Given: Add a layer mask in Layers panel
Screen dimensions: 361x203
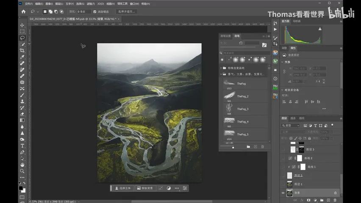Looking at the screenshot, I should click(308, 200).
